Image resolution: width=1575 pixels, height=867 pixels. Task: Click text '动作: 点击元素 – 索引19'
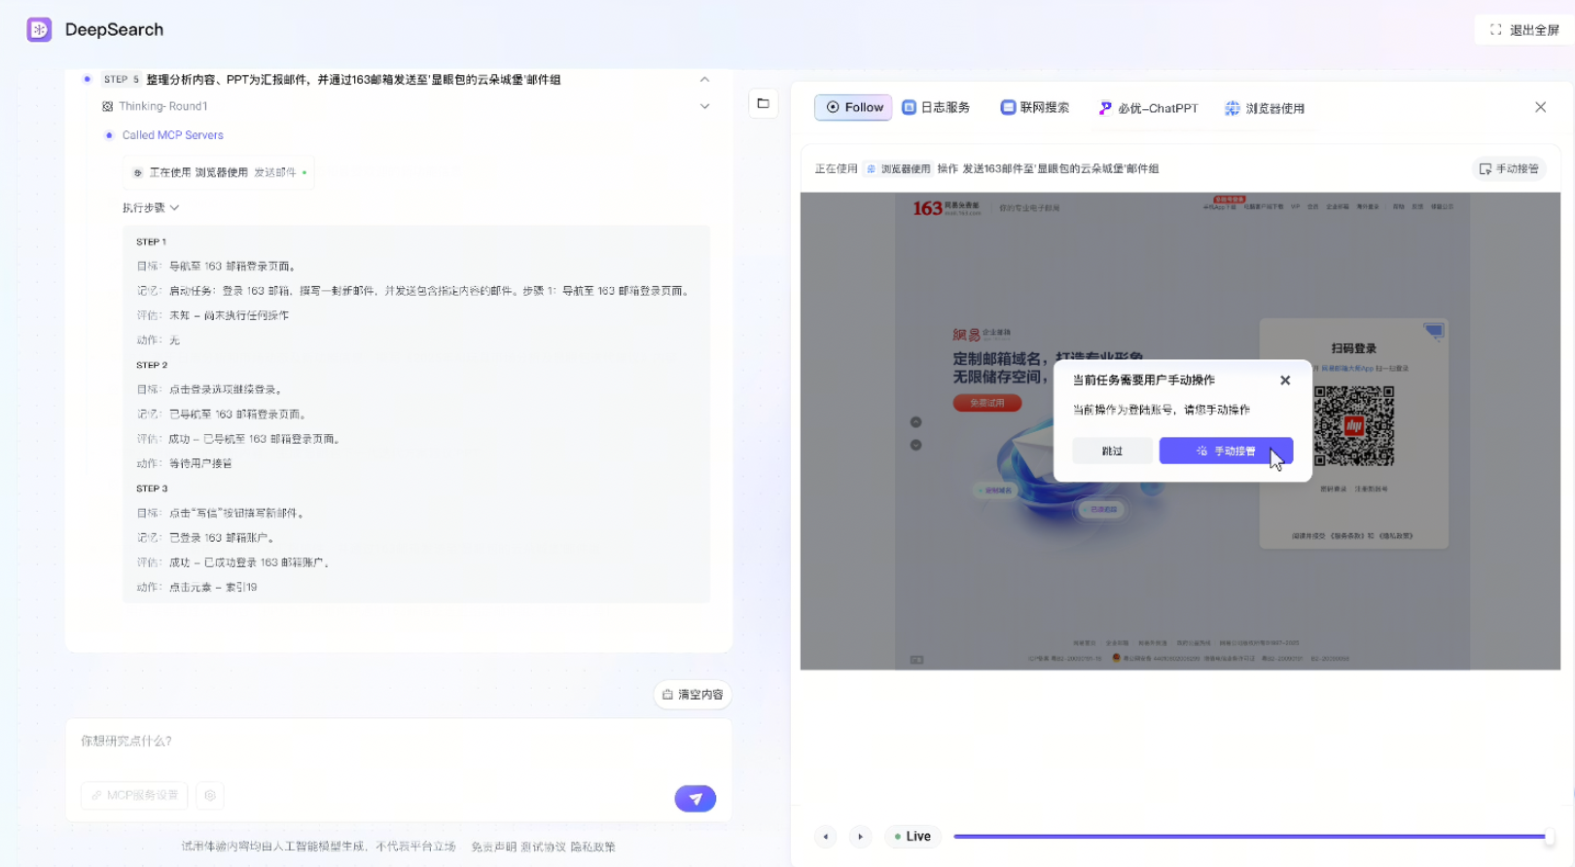[197, 587]
